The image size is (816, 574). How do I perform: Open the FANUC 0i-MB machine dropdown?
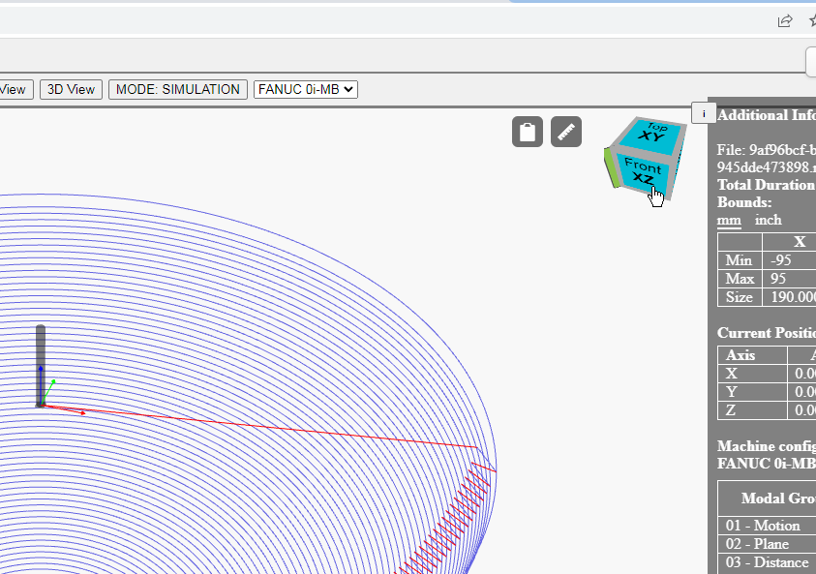(306, 89)
